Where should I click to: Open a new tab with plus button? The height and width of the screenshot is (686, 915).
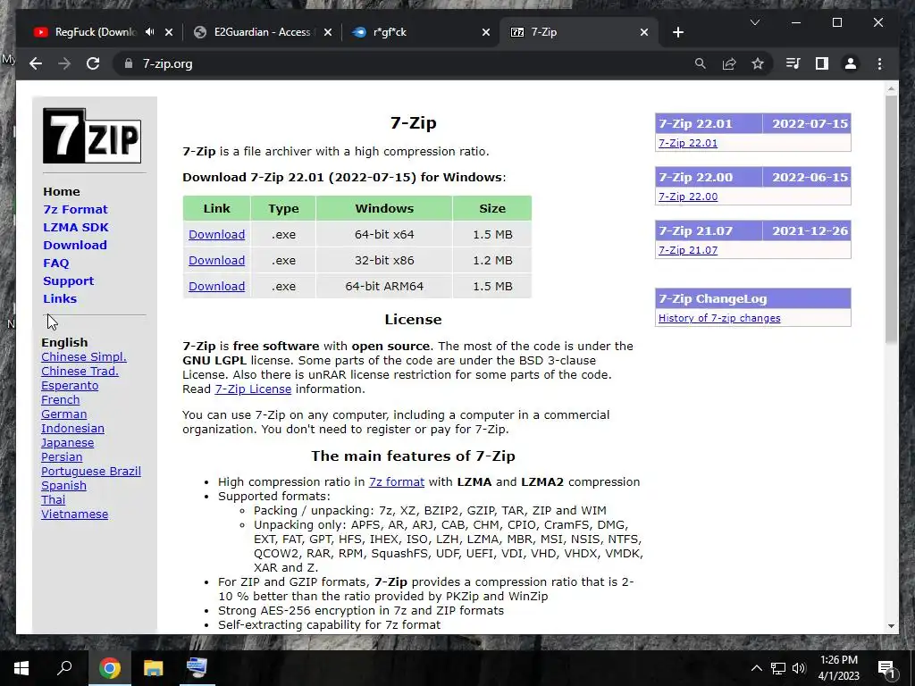[x=677, y=32]
